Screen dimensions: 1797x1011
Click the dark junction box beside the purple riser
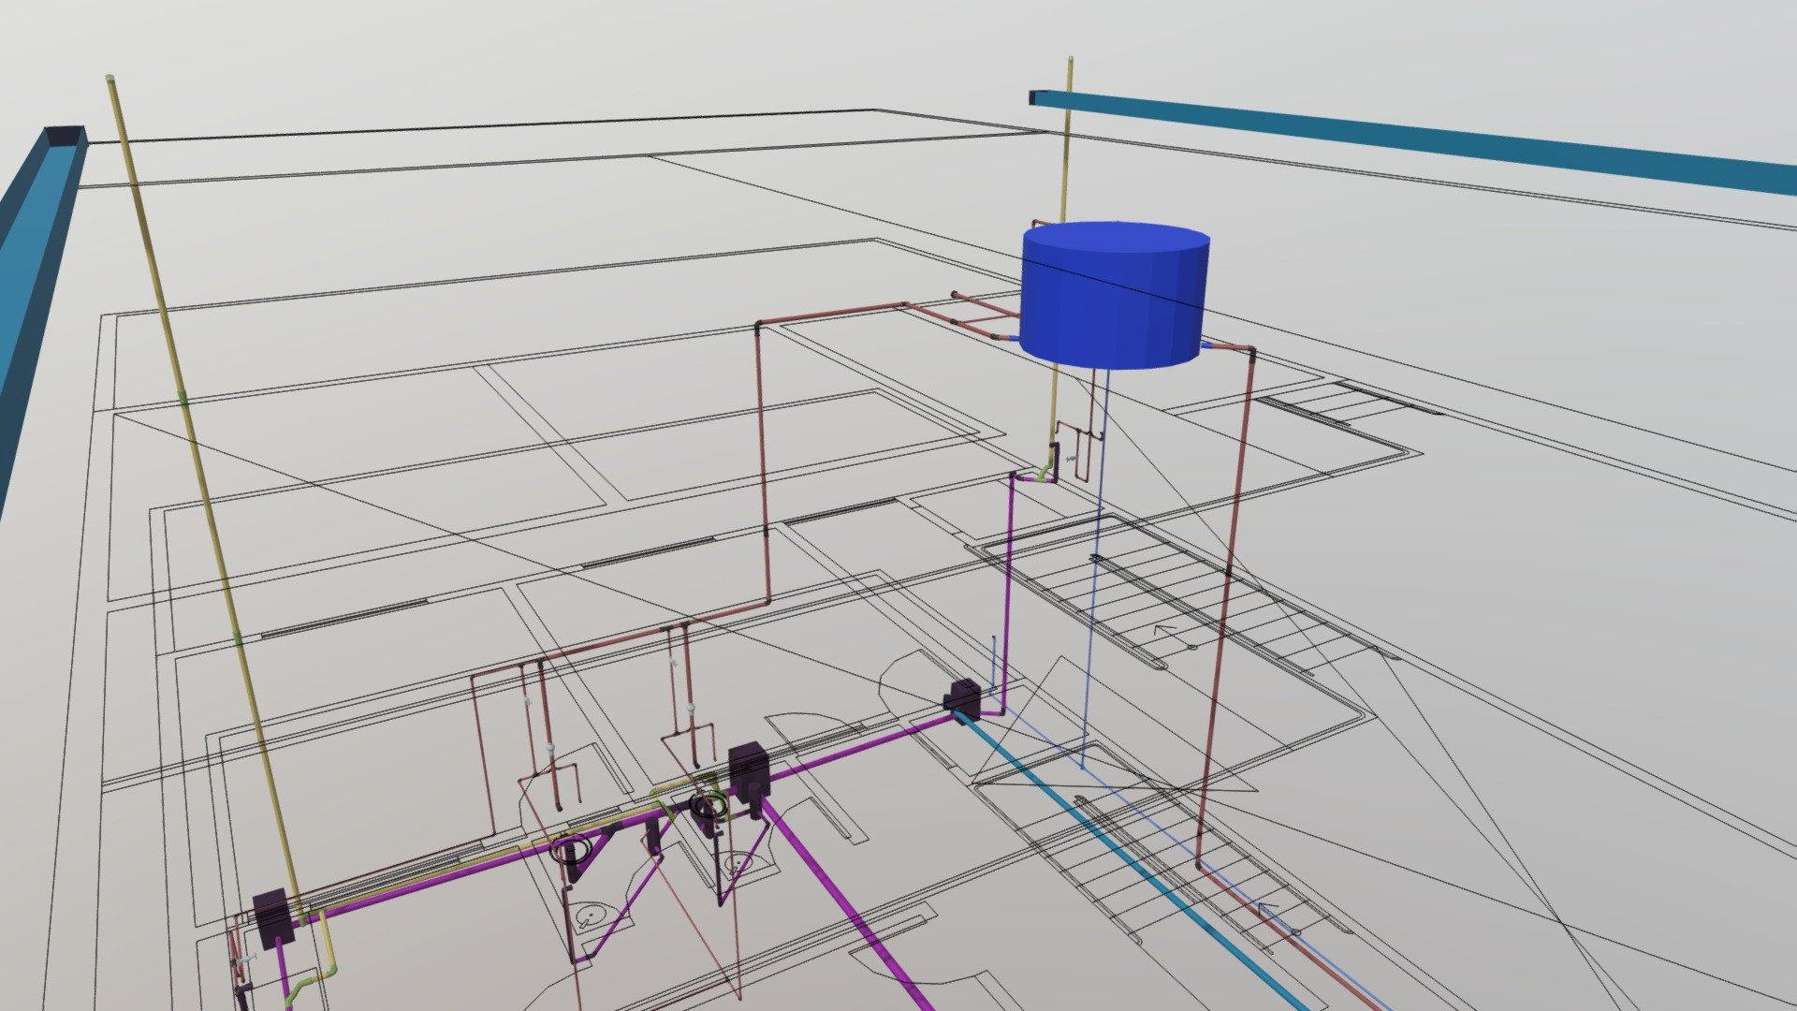pyautogui.click(x=964, y=698)
